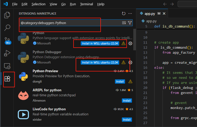Image resolution: width=197 pixels, height=127 pixels.
Task: Open manage gear for Python extension
Action: (130, 43)
